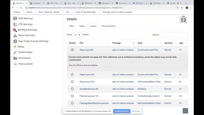The height and width of the screenshot is (115, 204).
Task: Click the browser zoom magnifier icon
Action: (178, 8)
